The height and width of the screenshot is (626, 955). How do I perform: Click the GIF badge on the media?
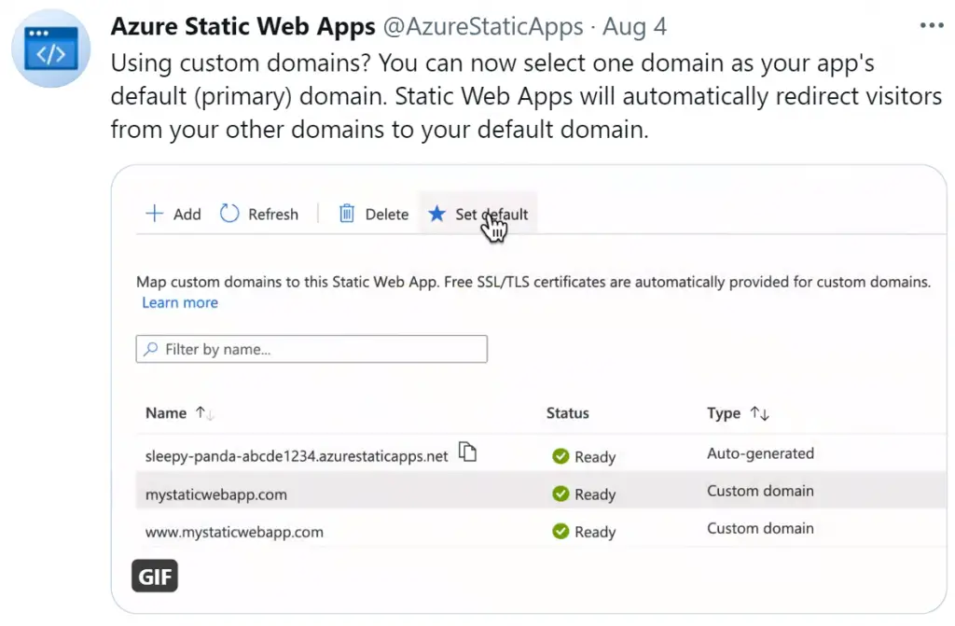click(155, 576)
